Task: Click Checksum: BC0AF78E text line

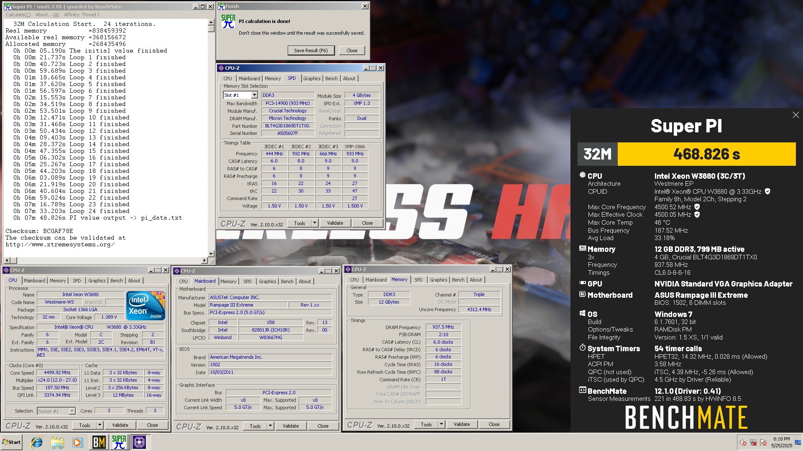Action: pyautogui.click(x=39, y=231)
